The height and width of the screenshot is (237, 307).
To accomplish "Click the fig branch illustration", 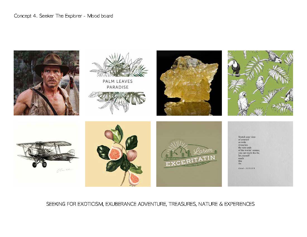I will coord(118,154).
